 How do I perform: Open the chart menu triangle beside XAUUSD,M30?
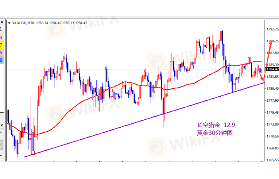pyautogui.click(x=9, y=23)
